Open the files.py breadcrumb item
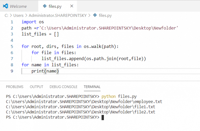This screenshot has width=200, height=131. coord(105,15)
